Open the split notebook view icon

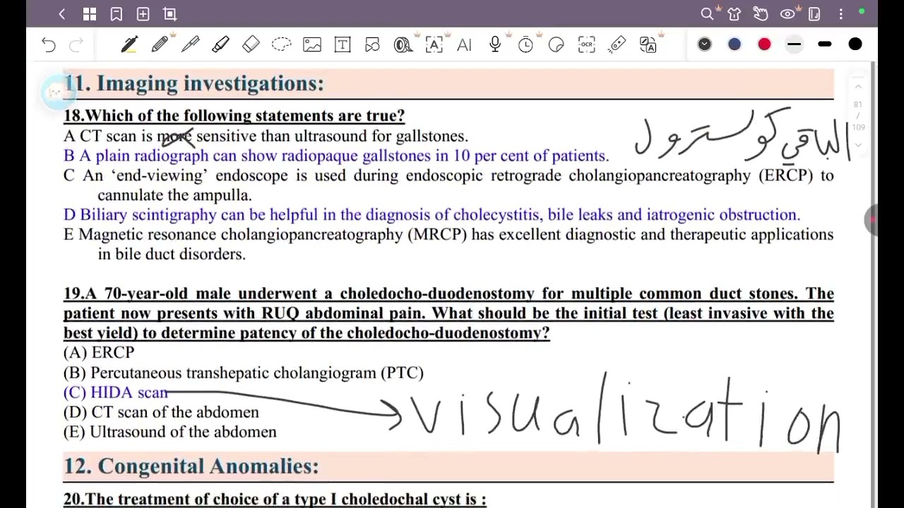click(814, 14)
